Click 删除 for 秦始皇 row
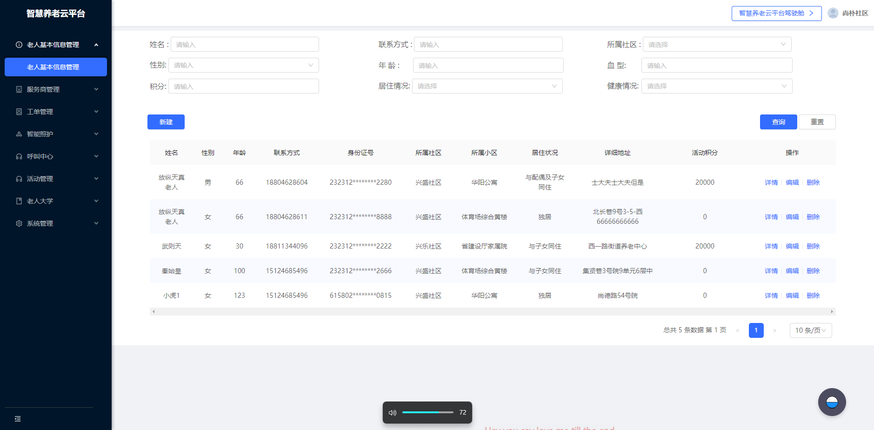The width and height of the screenshot is (874, 430). click(x=813, y=271)
